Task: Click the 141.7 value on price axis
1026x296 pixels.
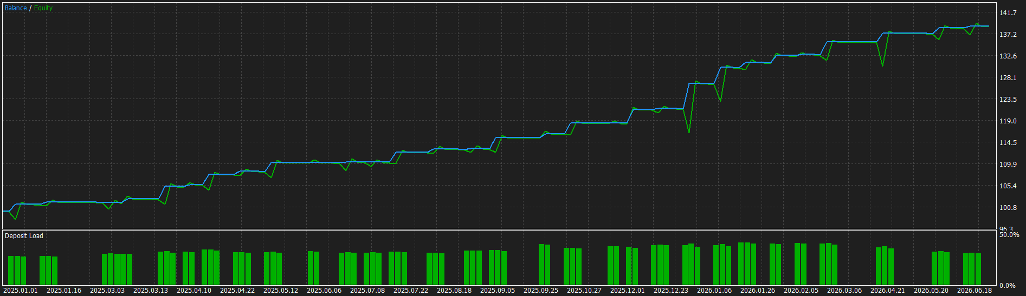Action: (x=1008, y=13)
